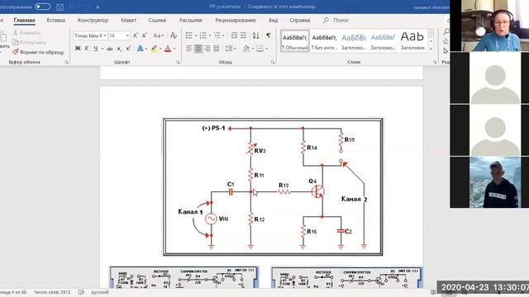The width and height of the screenshot is (529, 297).
Task: Toggle strikethrough formatting
Action: (x=110, y=49)
